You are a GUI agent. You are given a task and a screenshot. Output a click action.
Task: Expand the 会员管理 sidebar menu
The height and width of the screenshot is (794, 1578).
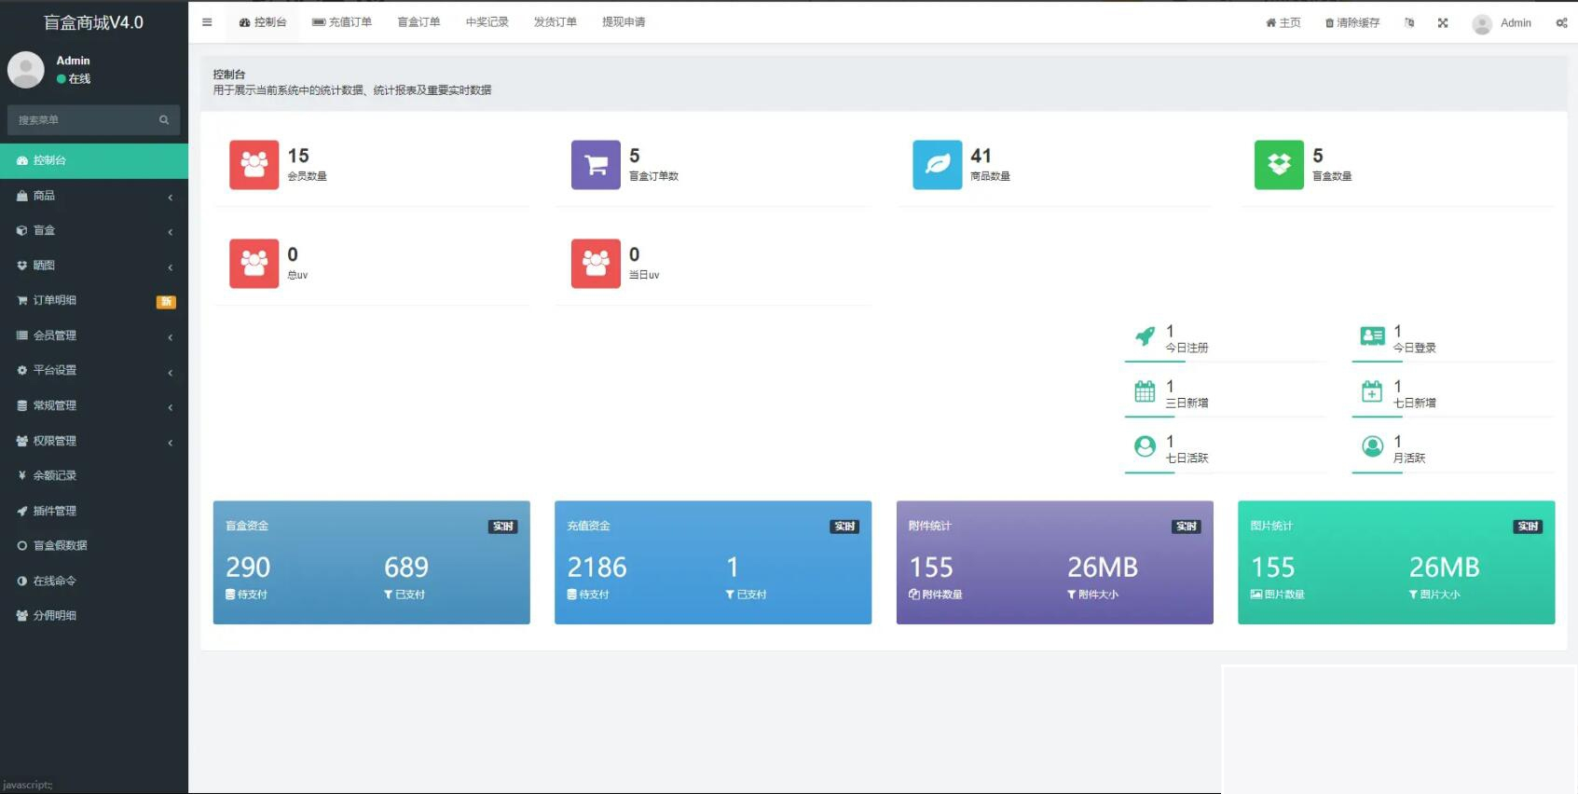[93, 335]
